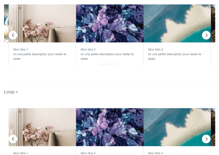Click the 'Mon titre 1' title in top carousel
Screen dimensions: 219x155
20,49
